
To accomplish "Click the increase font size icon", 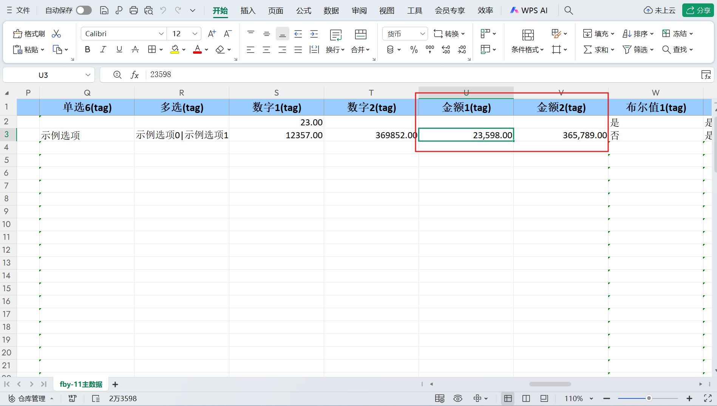I will coord(212,34).
